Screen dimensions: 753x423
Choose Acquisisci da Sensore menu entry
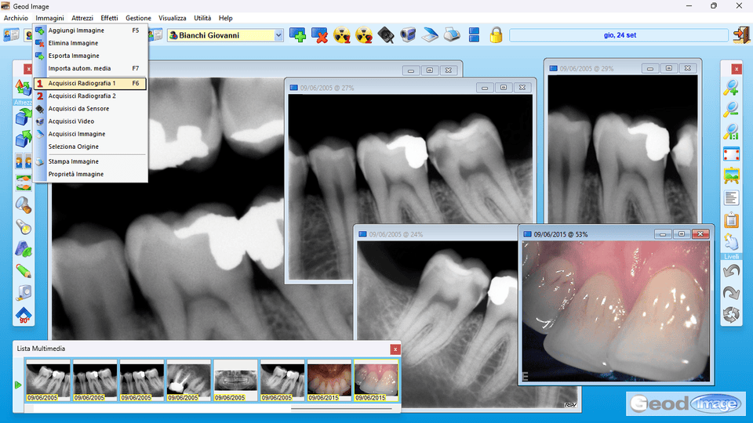tap(89, 108)
